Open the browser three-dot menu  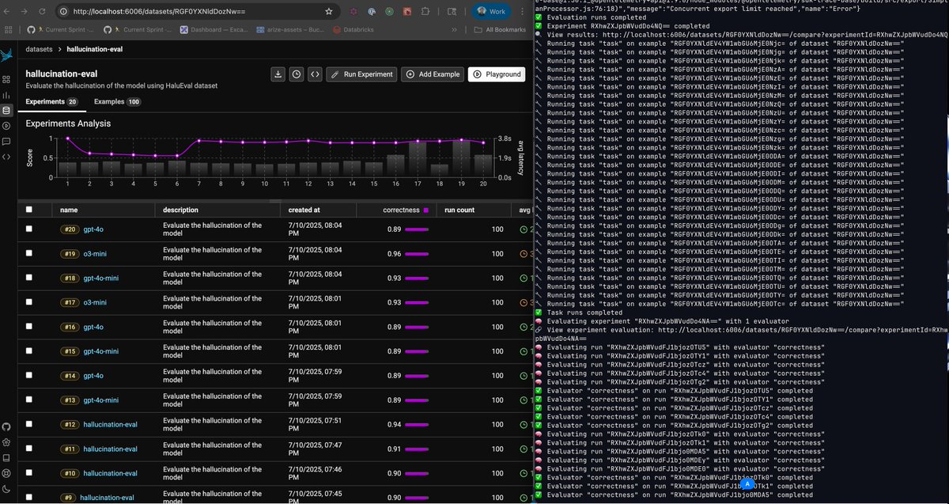523,12
